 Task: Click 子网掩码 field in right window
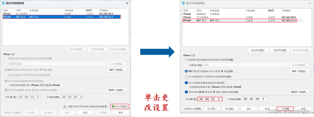coord(254,99)
